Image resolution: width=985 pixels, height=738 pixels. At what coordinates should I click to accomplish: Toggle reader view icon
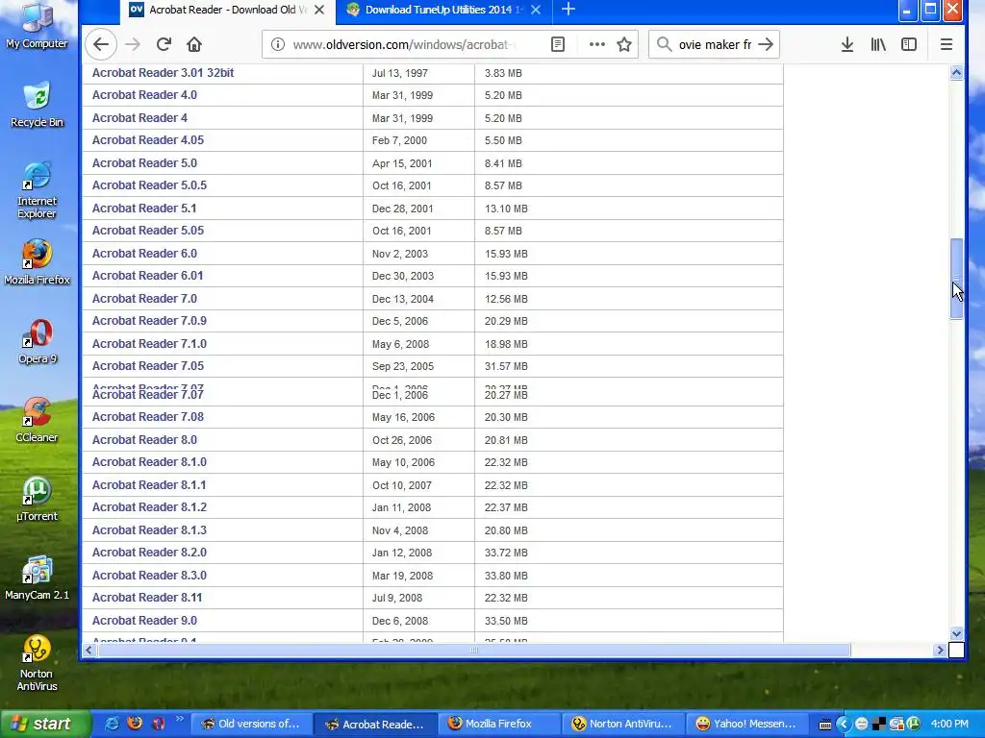(558, 44)
